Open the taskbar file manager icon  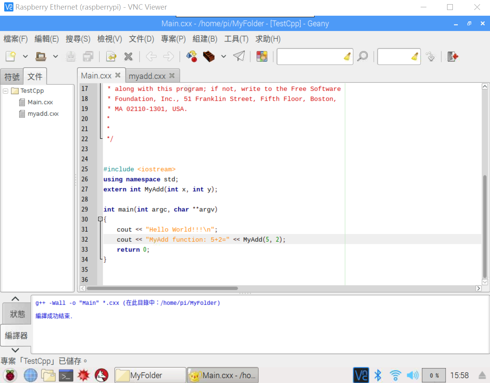[49, 375]
